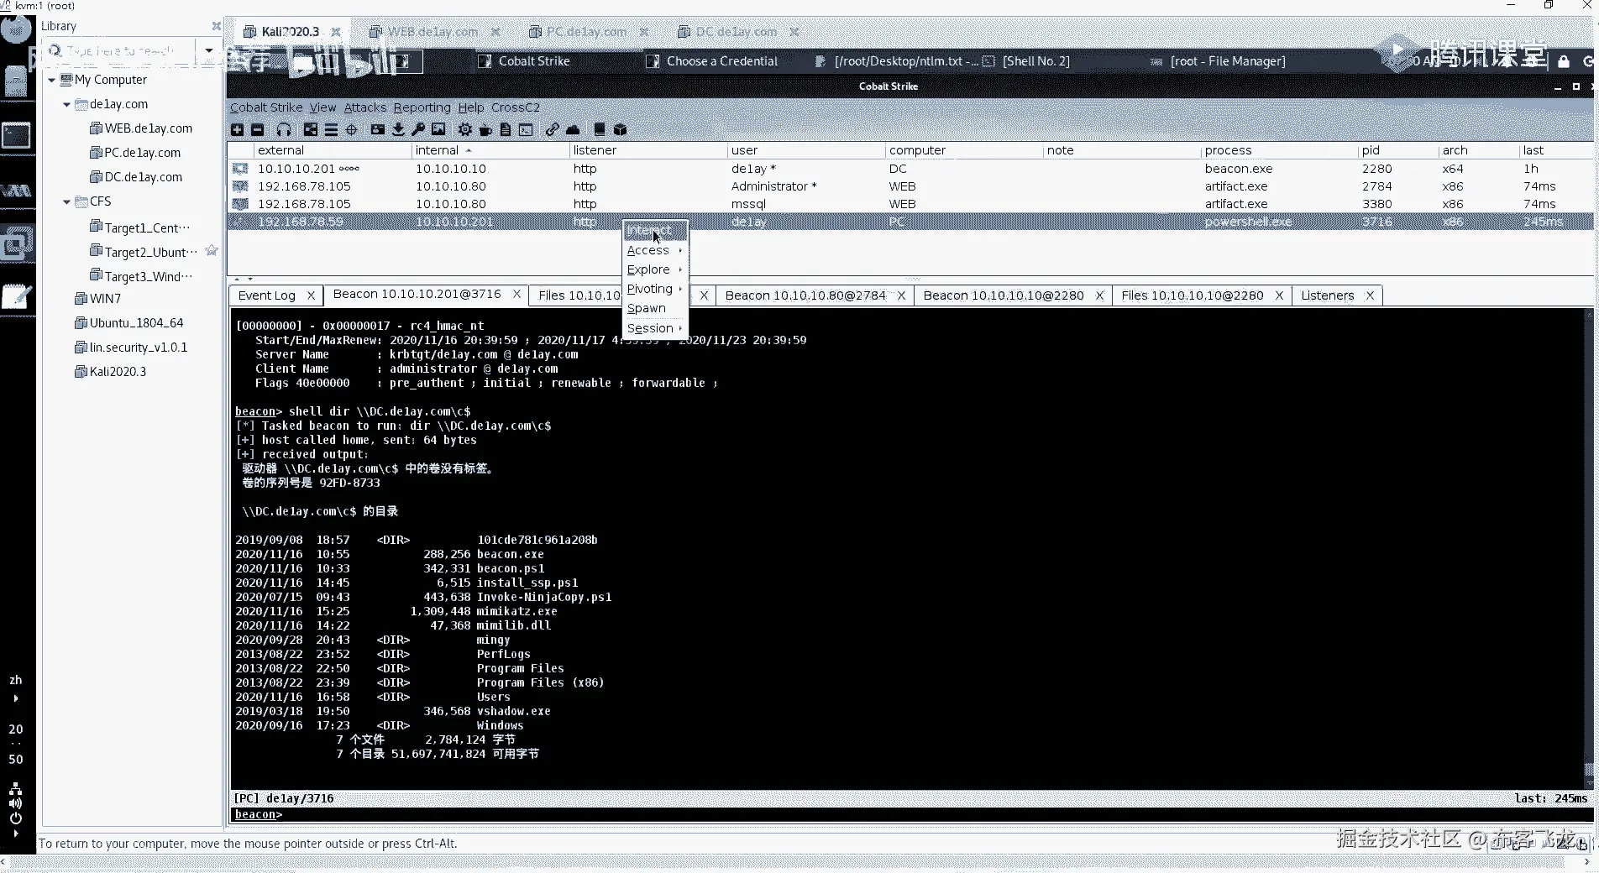Collapse the CFS folder node

pos(67,202)
